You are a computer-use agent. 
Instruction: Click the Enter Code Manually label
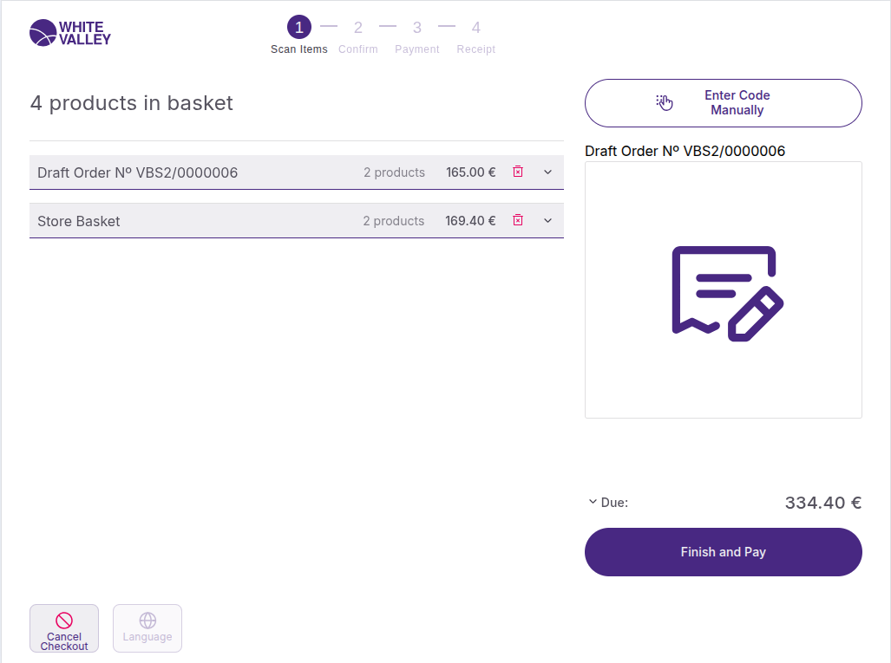(737, 103)
